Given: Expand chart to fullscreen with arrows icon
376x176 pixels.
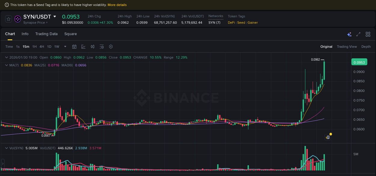Looking at the screenshot, I should click(x=358, y=34).
